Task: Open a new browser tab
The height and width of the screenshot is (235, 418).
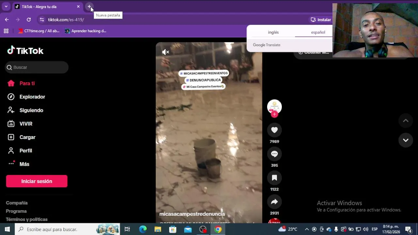Action: click(89, 7)
